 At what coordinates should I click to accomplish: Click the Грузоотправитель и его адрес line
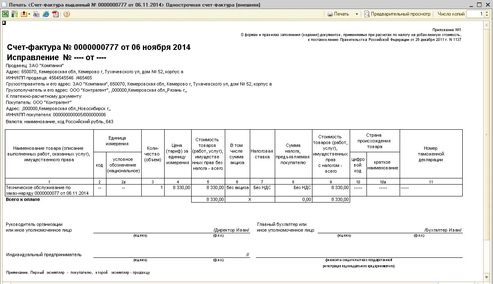pos(139,84)
